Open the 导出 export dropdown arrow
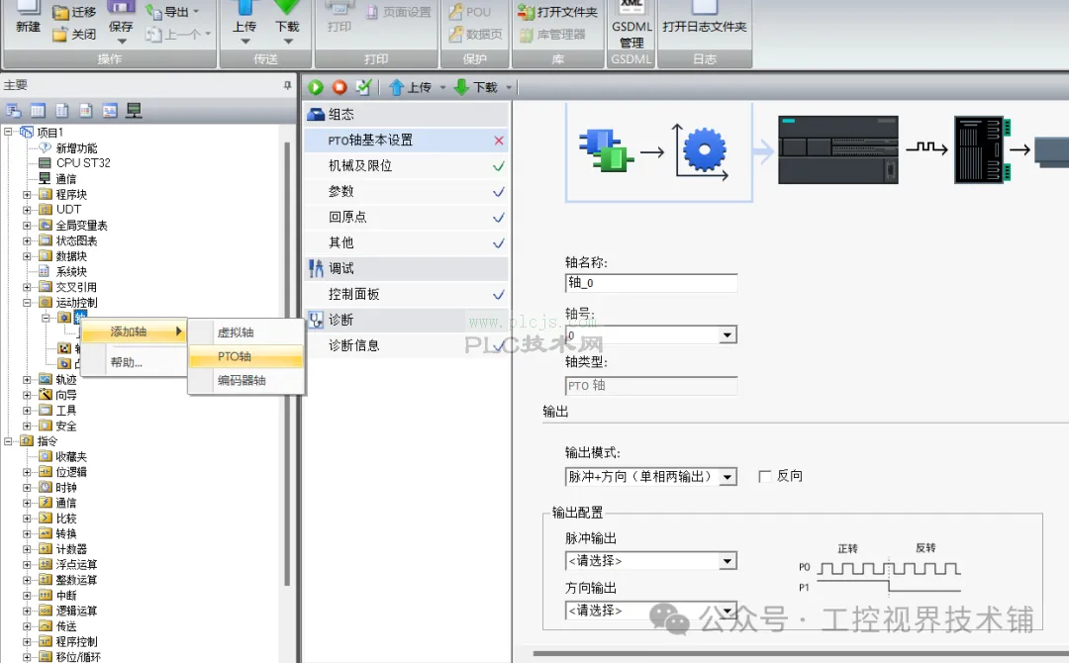Image resolution: width=1069 pixels, height=663 pixels. [197, 12]
